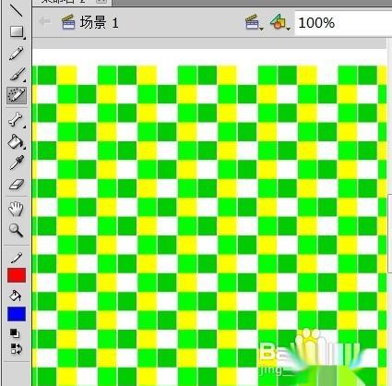Select the Eraser tool
The height and width of the screenshot is (386, 392).
pyautogui.click(x=17, y=185)
